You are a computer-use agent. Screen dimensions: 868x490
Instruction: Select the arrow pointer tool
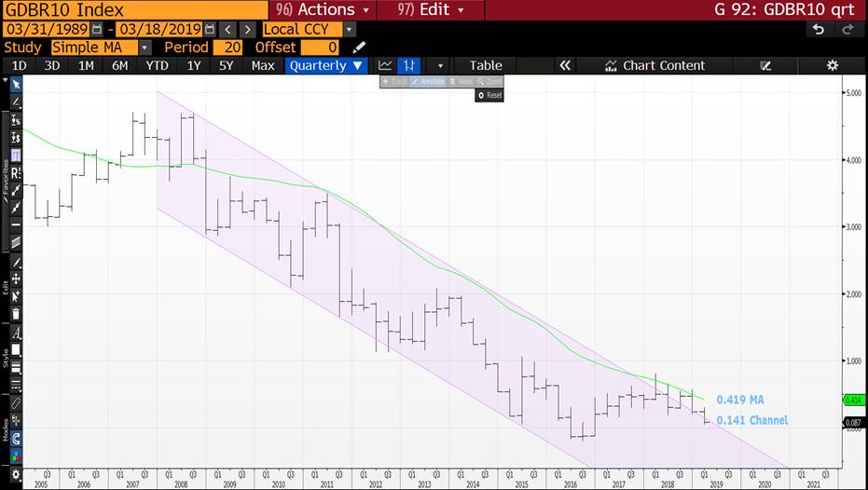(x=16, y=85)
